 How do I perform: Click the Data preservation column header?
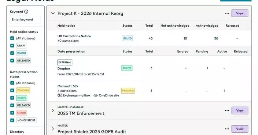(71, 52)
